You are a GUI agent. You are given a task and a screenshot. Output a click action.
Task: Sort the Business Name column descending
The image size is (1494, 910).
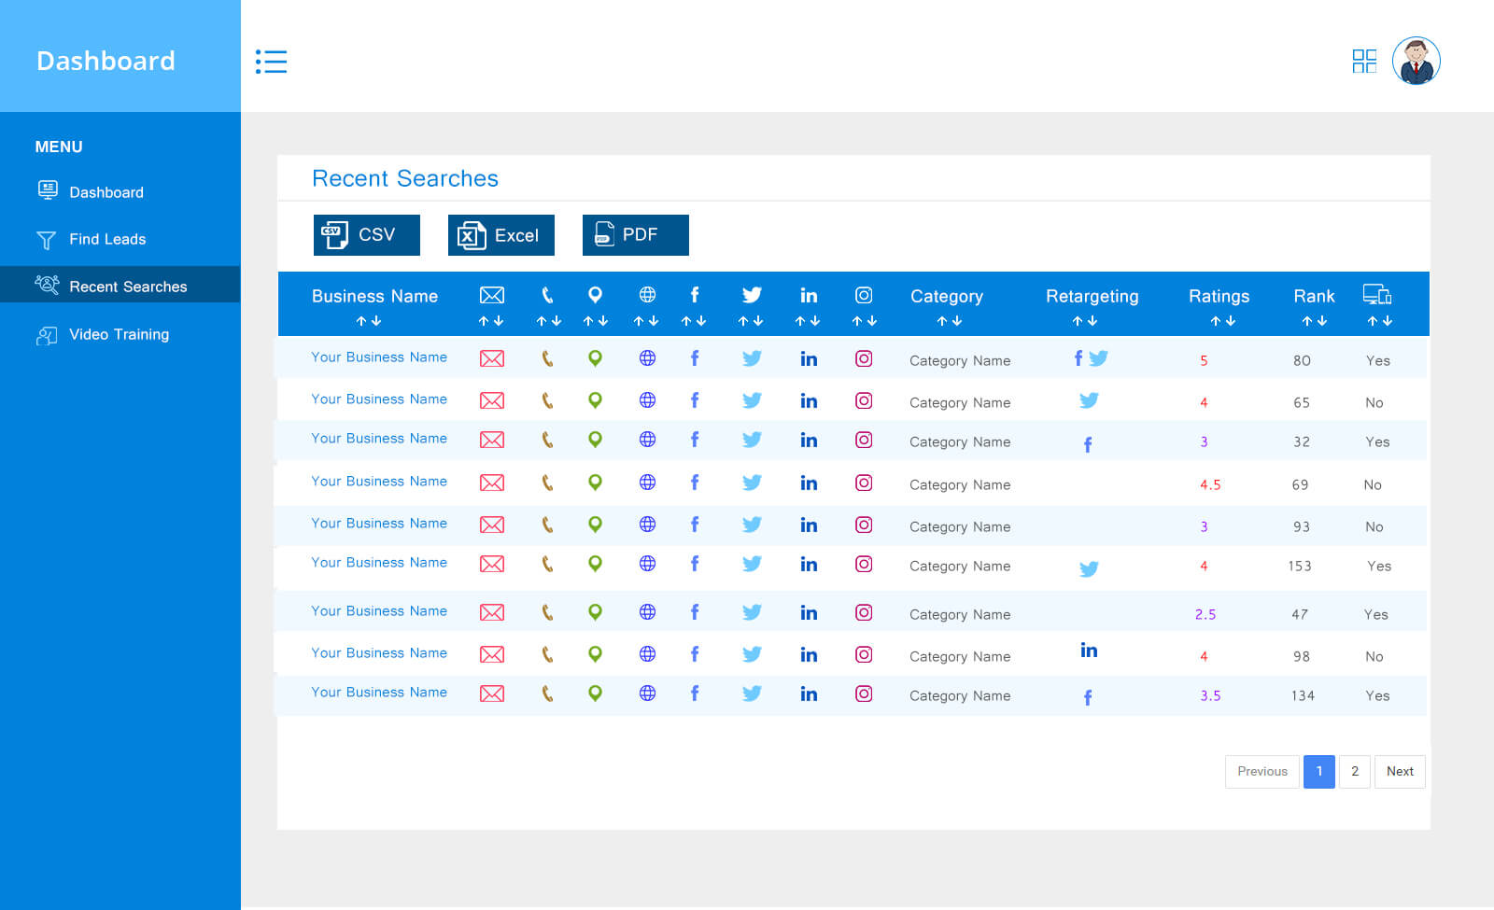377,320
